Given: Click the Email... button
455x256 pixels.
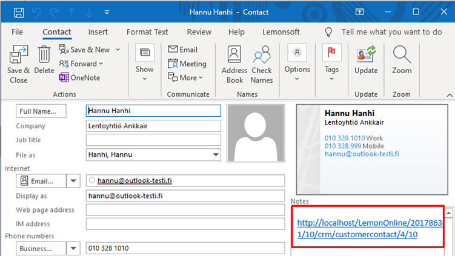Looking at the screenshot, I should click(41, 181).
